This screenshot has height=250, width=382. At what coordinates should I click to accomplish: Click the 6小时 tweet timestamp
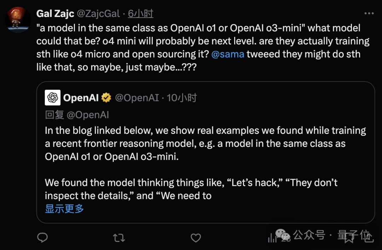[x=140, y=14]
